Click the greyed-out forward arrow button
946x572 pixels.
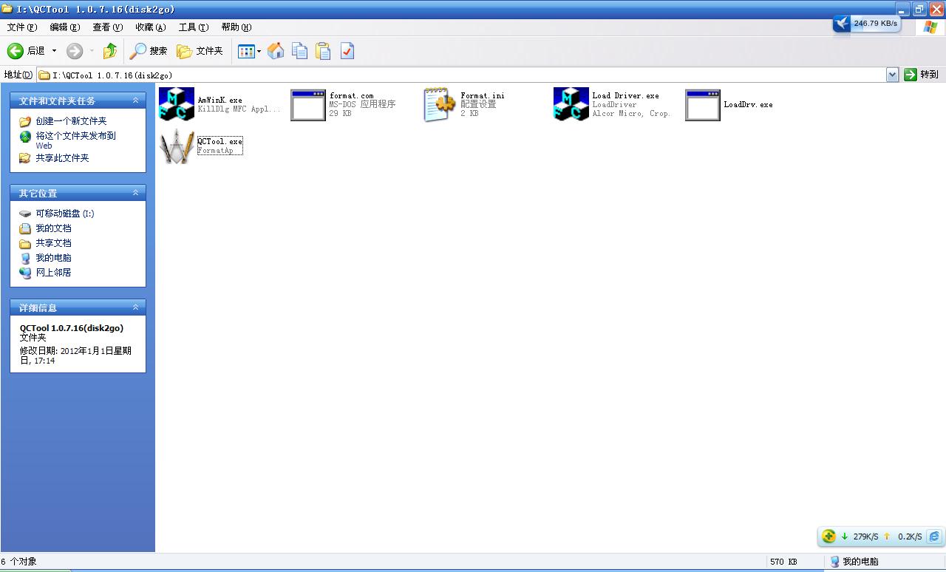tap(75, 51)
